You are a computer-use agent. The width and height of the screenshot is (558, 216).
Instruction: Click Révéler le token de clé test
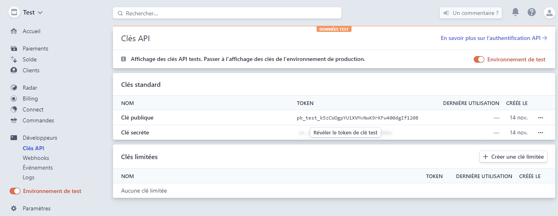[345, 132]
